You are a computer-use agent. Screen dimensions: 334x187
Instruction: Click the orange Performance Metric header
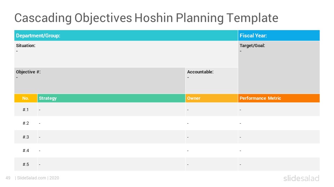(x=279, y=98)
